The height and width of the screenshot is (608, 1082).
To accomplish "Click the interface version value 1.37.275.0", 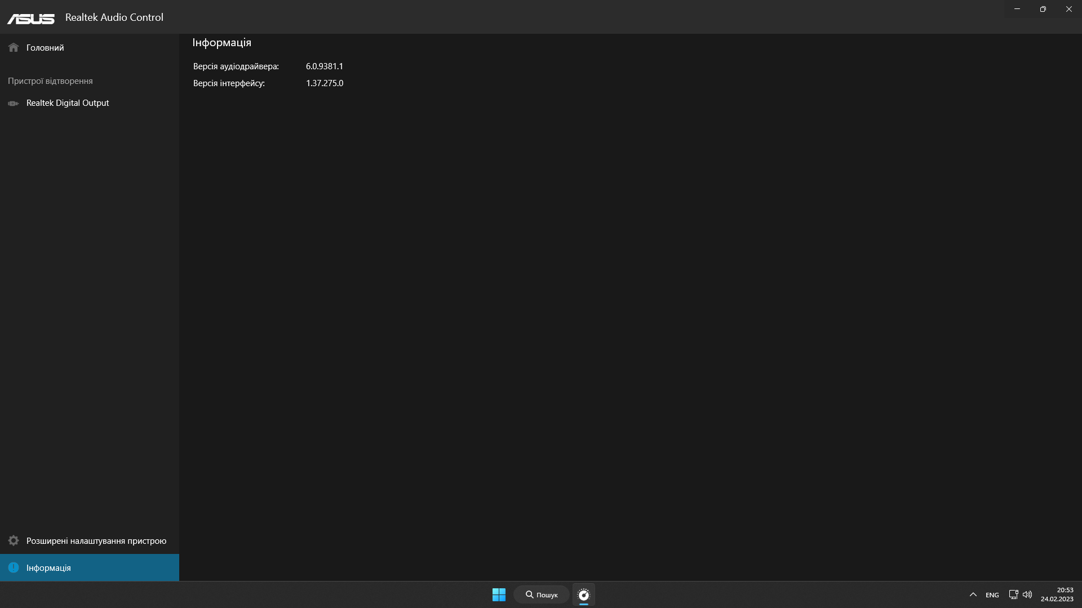I will [x=325, y=83].
